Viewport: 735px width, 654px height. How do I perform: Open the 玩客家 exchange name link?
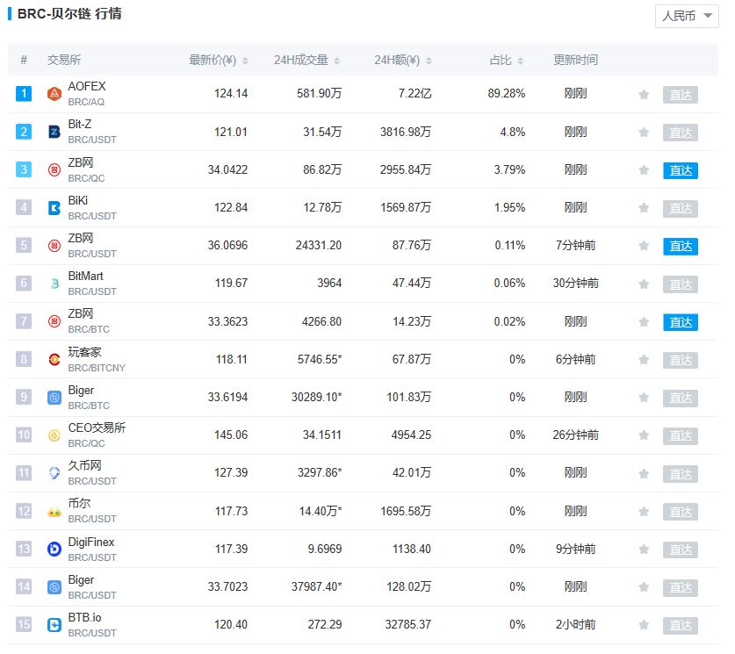[x=85, y=352]
